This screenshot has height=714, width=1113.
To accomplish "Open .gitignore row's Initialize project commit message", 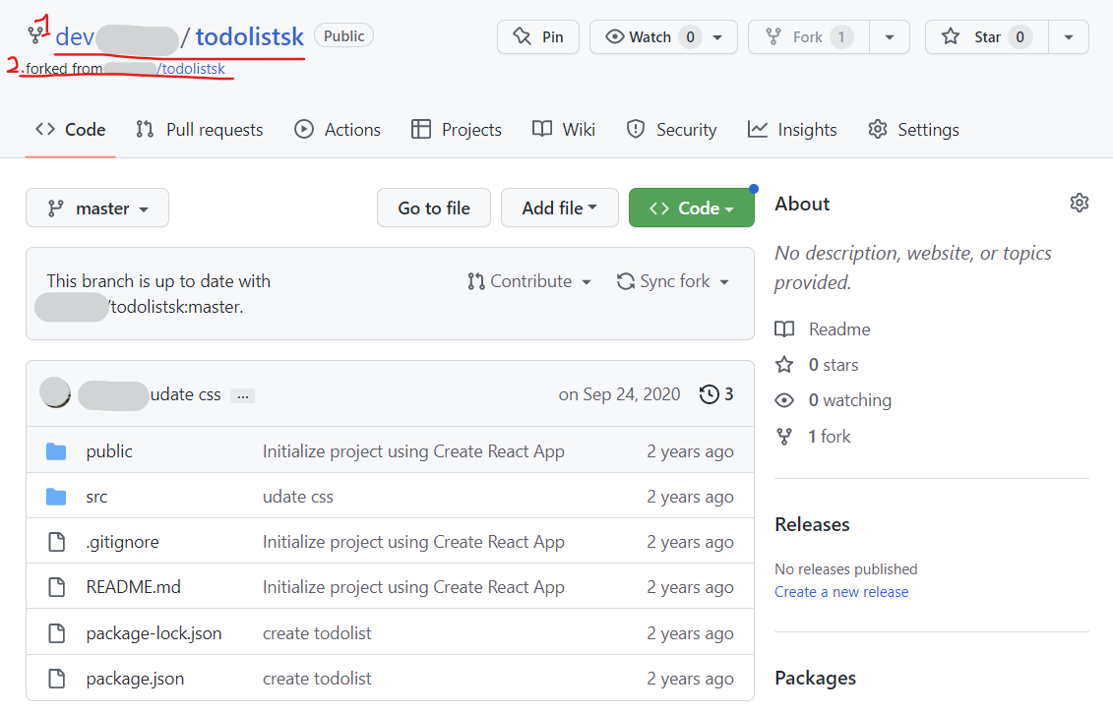I will click(x=414, y=543).
